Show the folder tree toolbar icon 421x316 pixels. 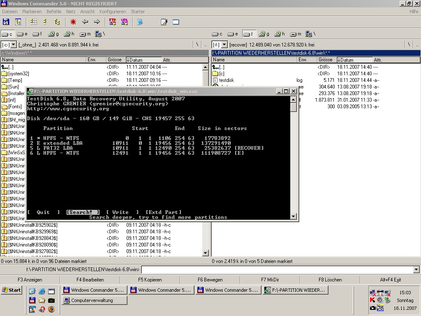coord(57,22)
